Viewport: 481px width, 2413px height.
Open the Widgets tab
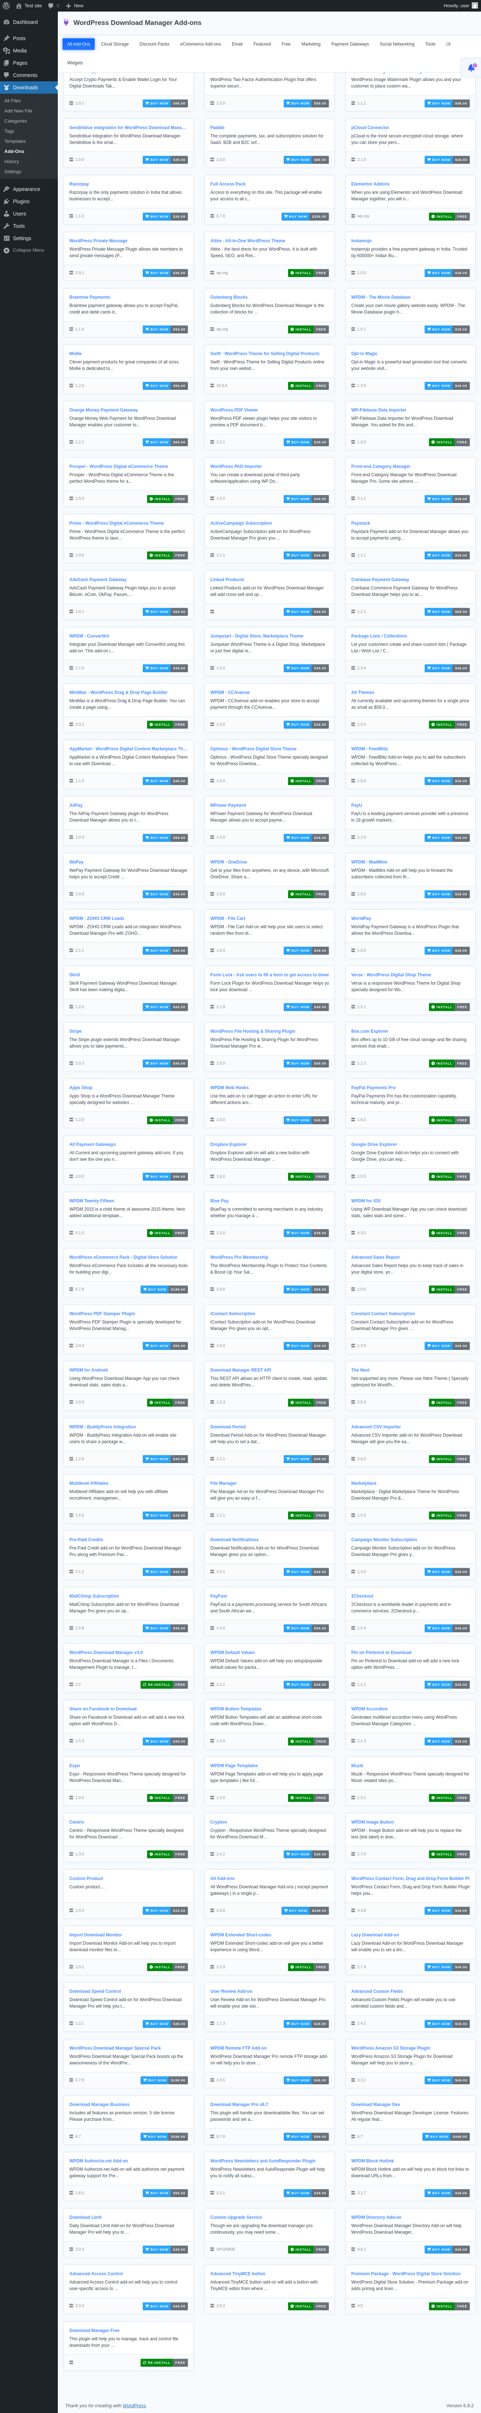coord(75,63)
